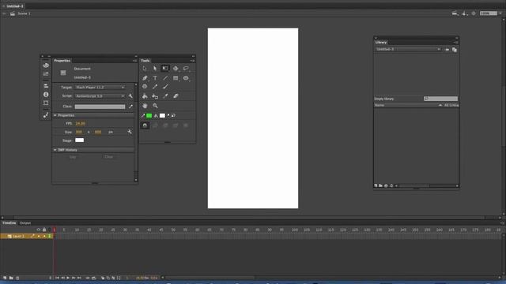Click the New Layer icon in Timeline

tap(5, 278)
